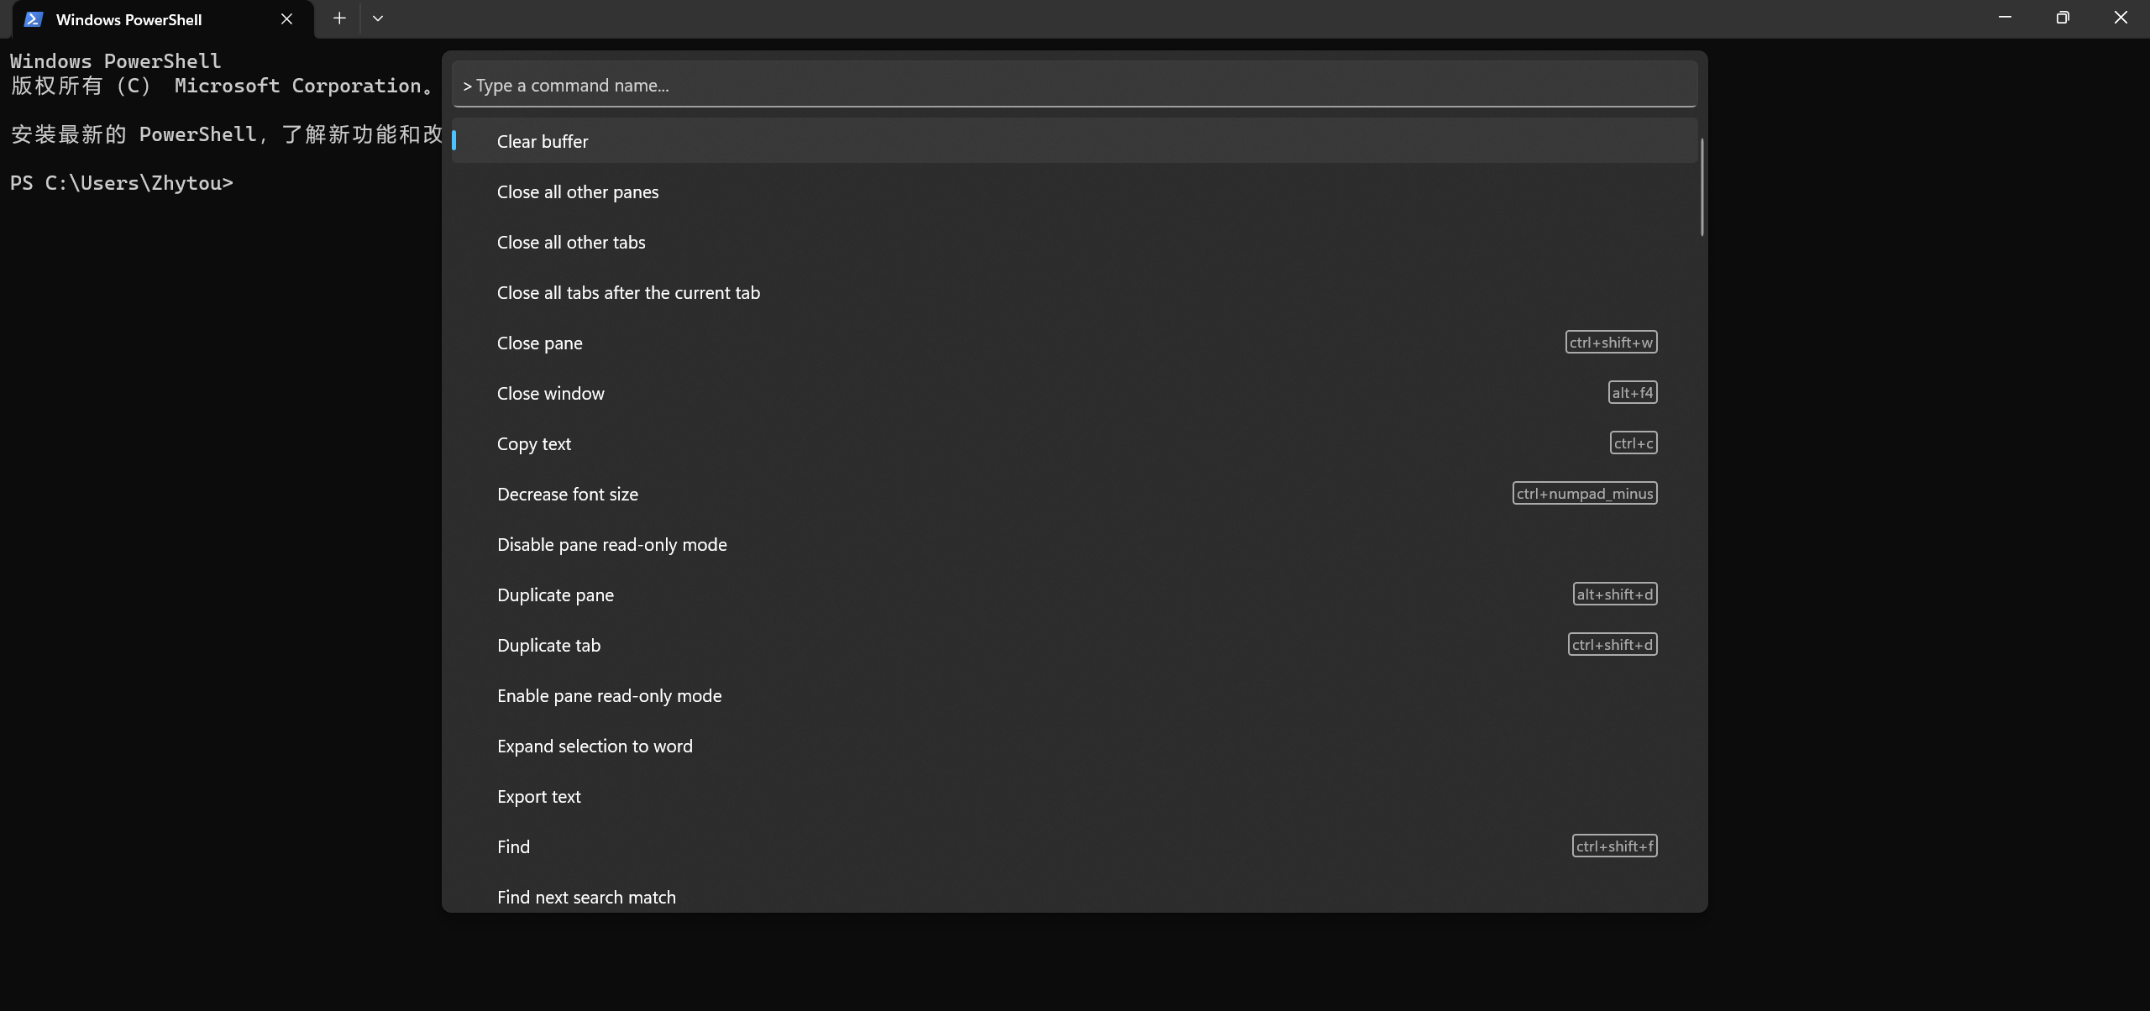
Task: Choose Close all other tabs
Action: (x=1074, y=242)
